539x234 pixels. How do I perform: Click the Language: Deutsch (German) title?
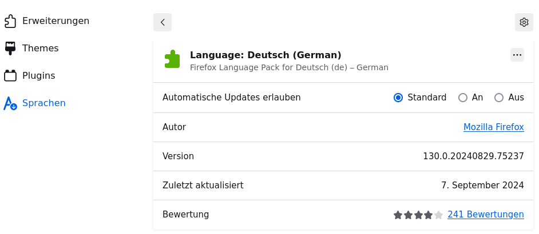tap(265, 55)
